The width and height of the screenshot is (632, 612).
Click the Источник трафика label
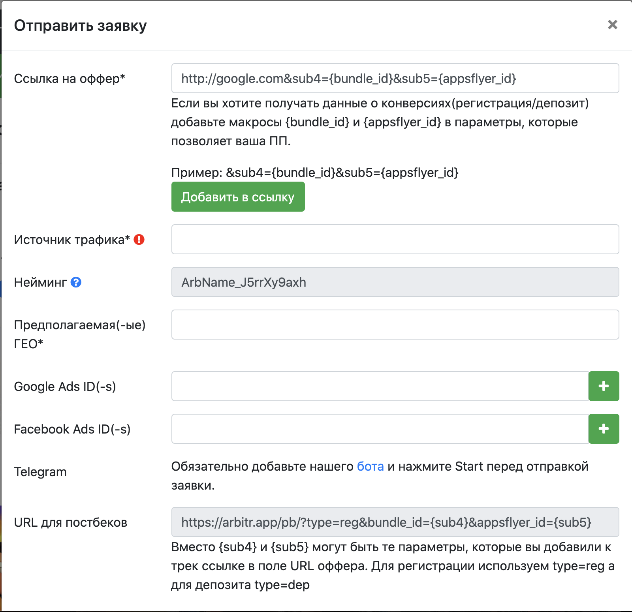click(72, 240)
